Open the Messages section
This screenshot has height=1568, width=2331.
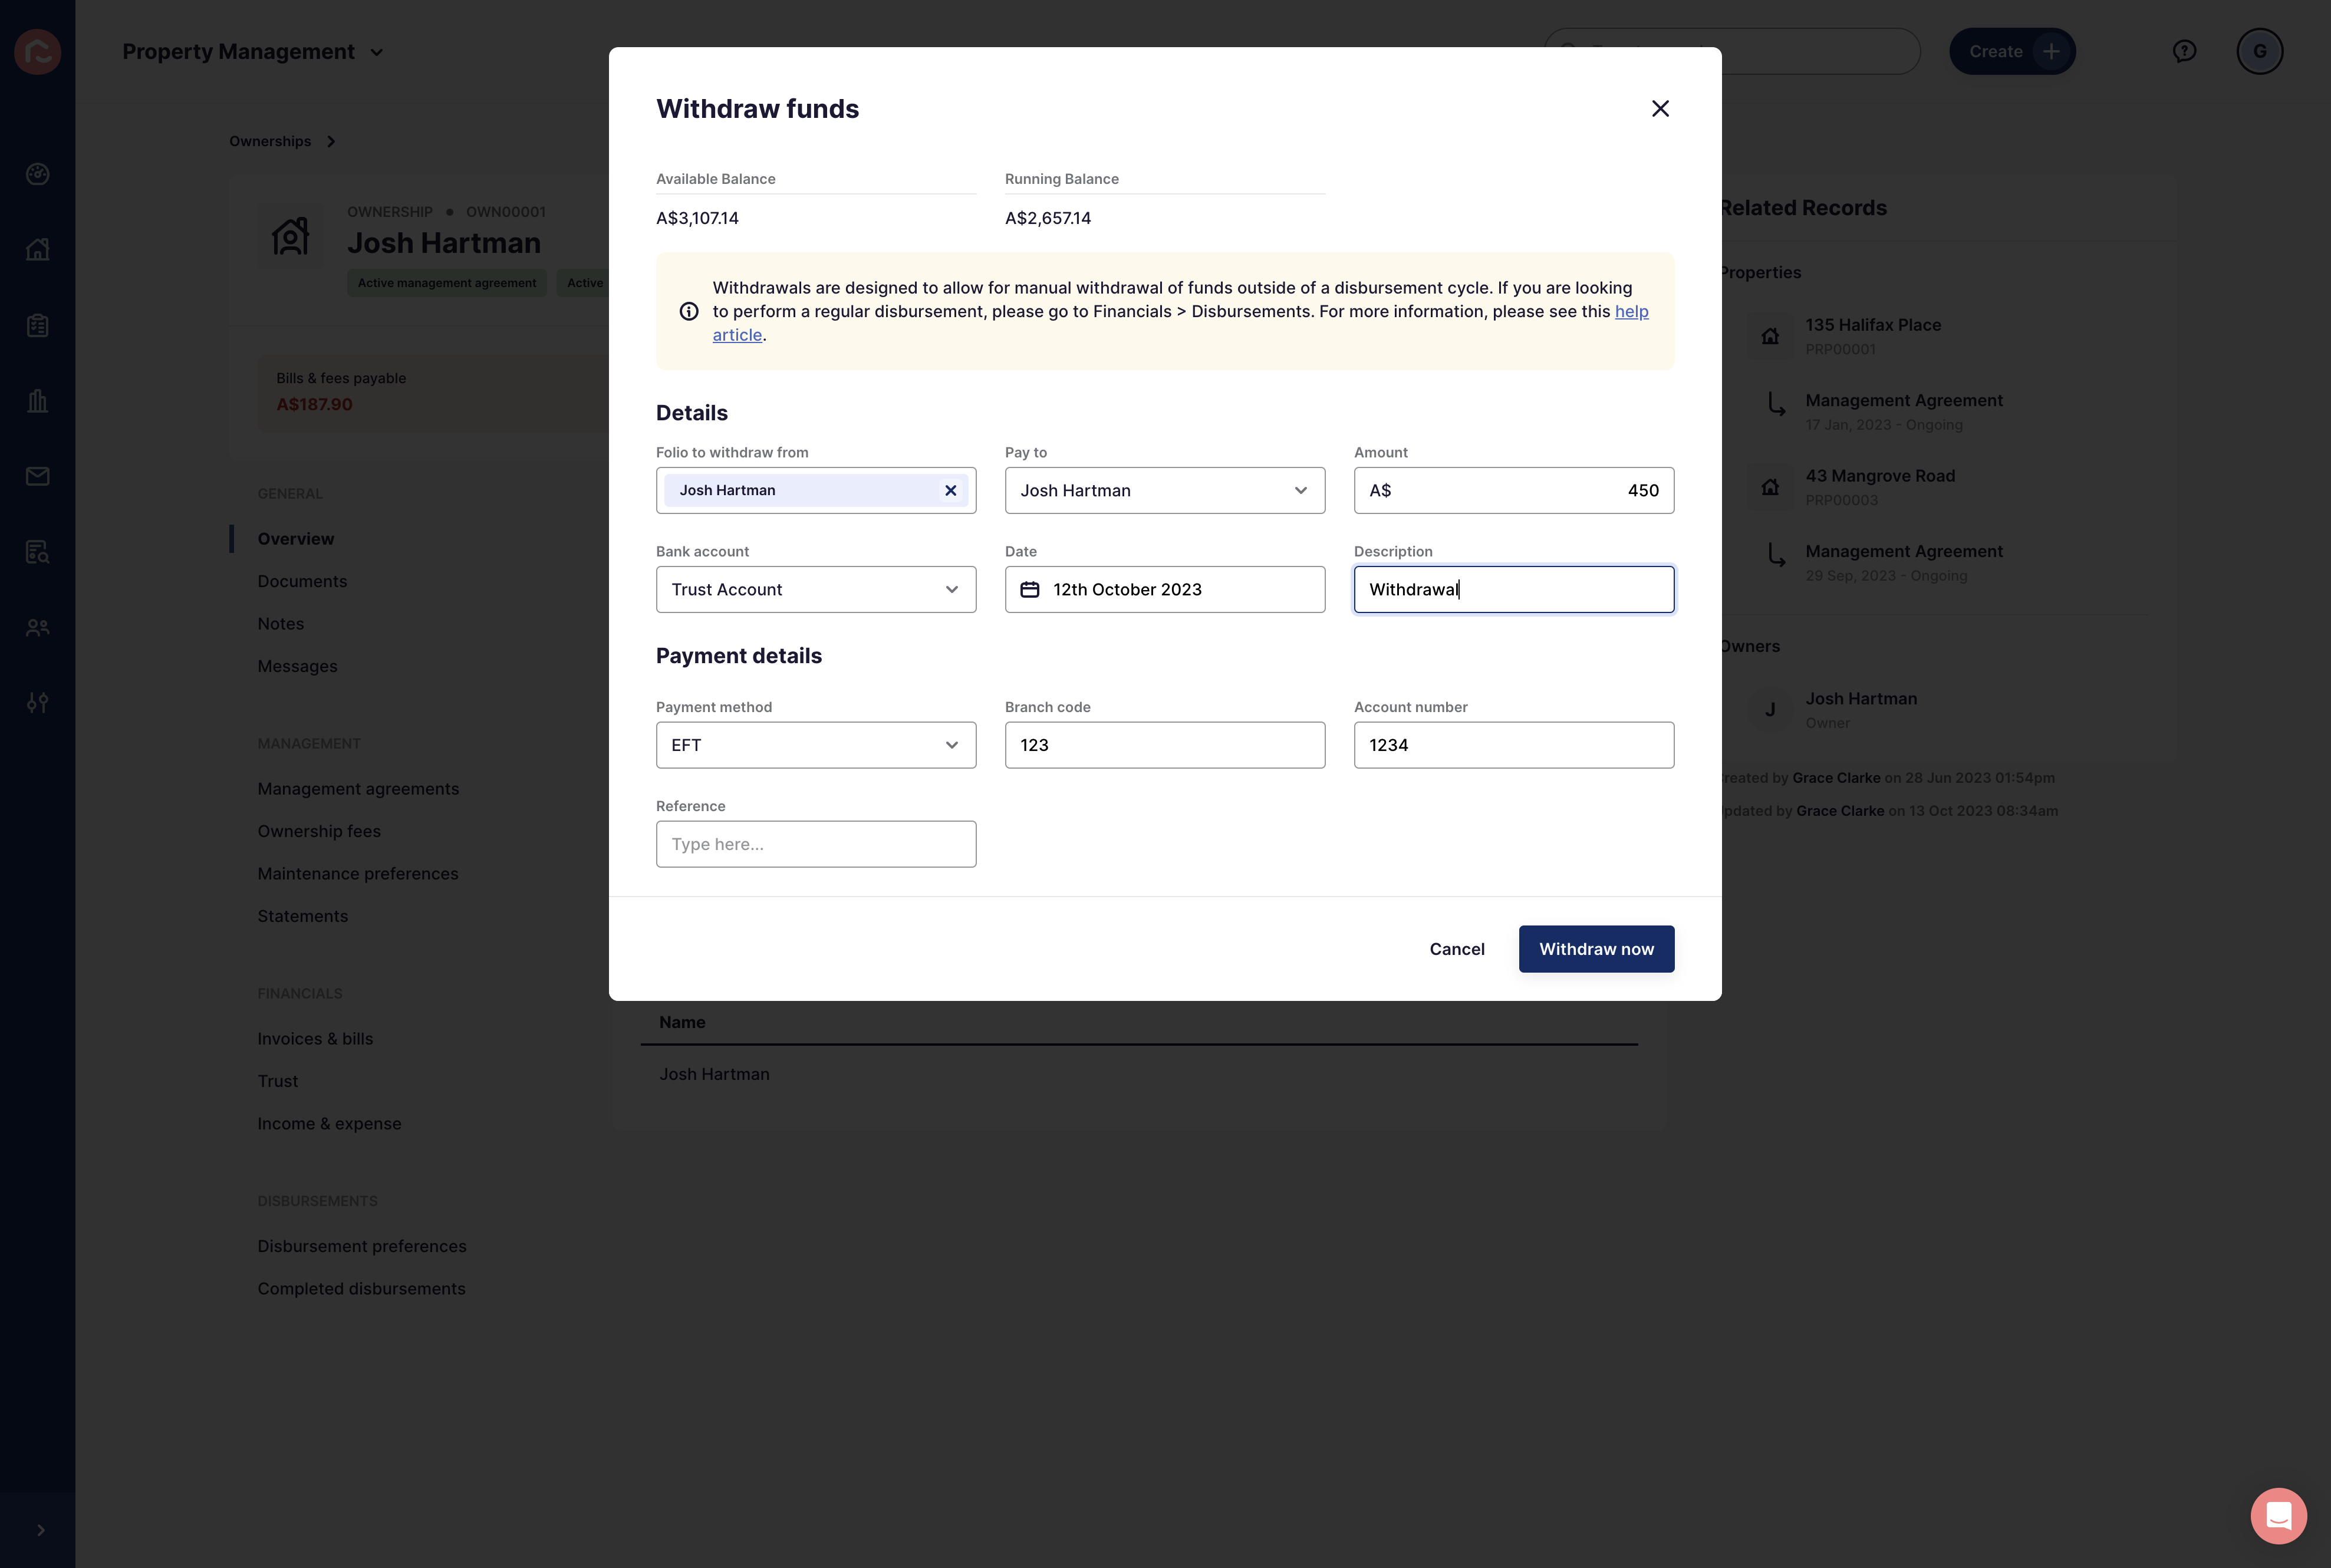[297, 666]
